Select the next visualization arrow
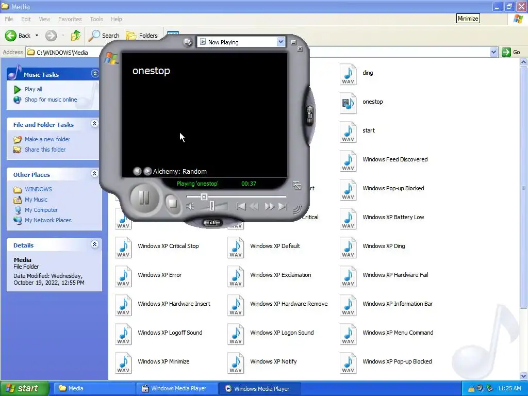Screen dimensions: 528x396 point(147,171)
